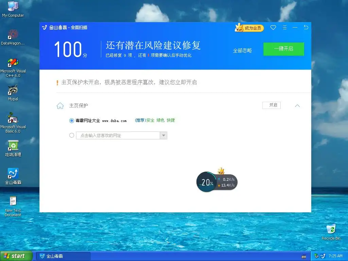Select the Recycle Bin desktop icon
Image resolution: width=348 pixels, height=261 pixels.
pos(331,232)
